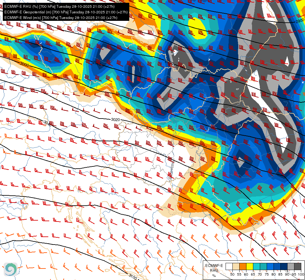Click the RHU label in the legend

tap(214, 271)
